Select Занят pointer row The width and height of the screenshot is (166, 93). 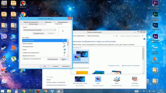44,50
